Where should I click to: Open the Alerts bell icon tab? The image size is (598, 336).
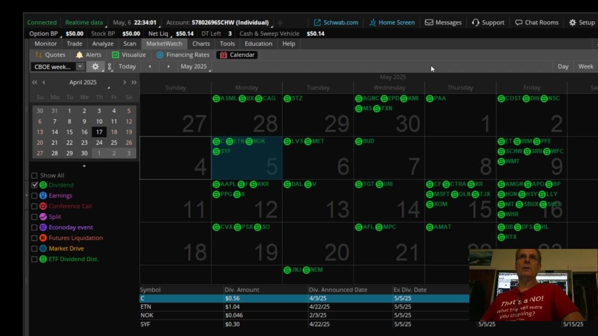click(88, 55)
